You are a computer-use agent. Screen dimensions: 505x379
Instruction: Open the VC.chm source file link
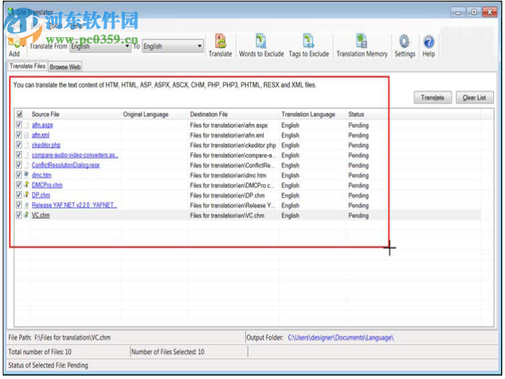[41, 215]
